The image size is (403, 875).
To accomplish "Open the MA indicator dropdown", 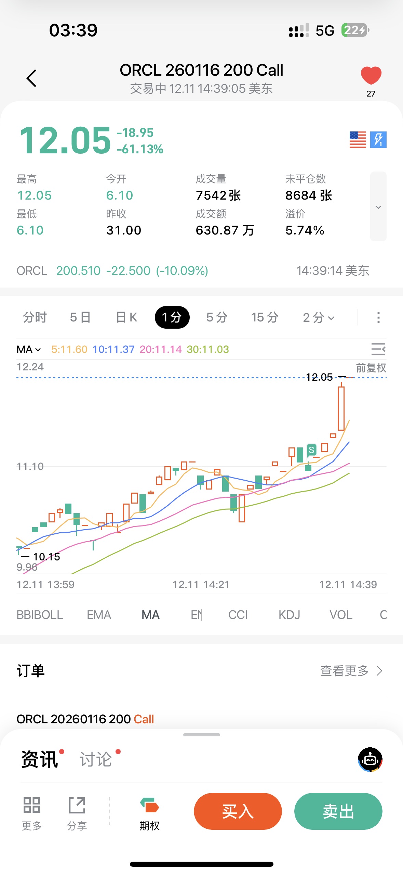I will (x=29, y=350).
